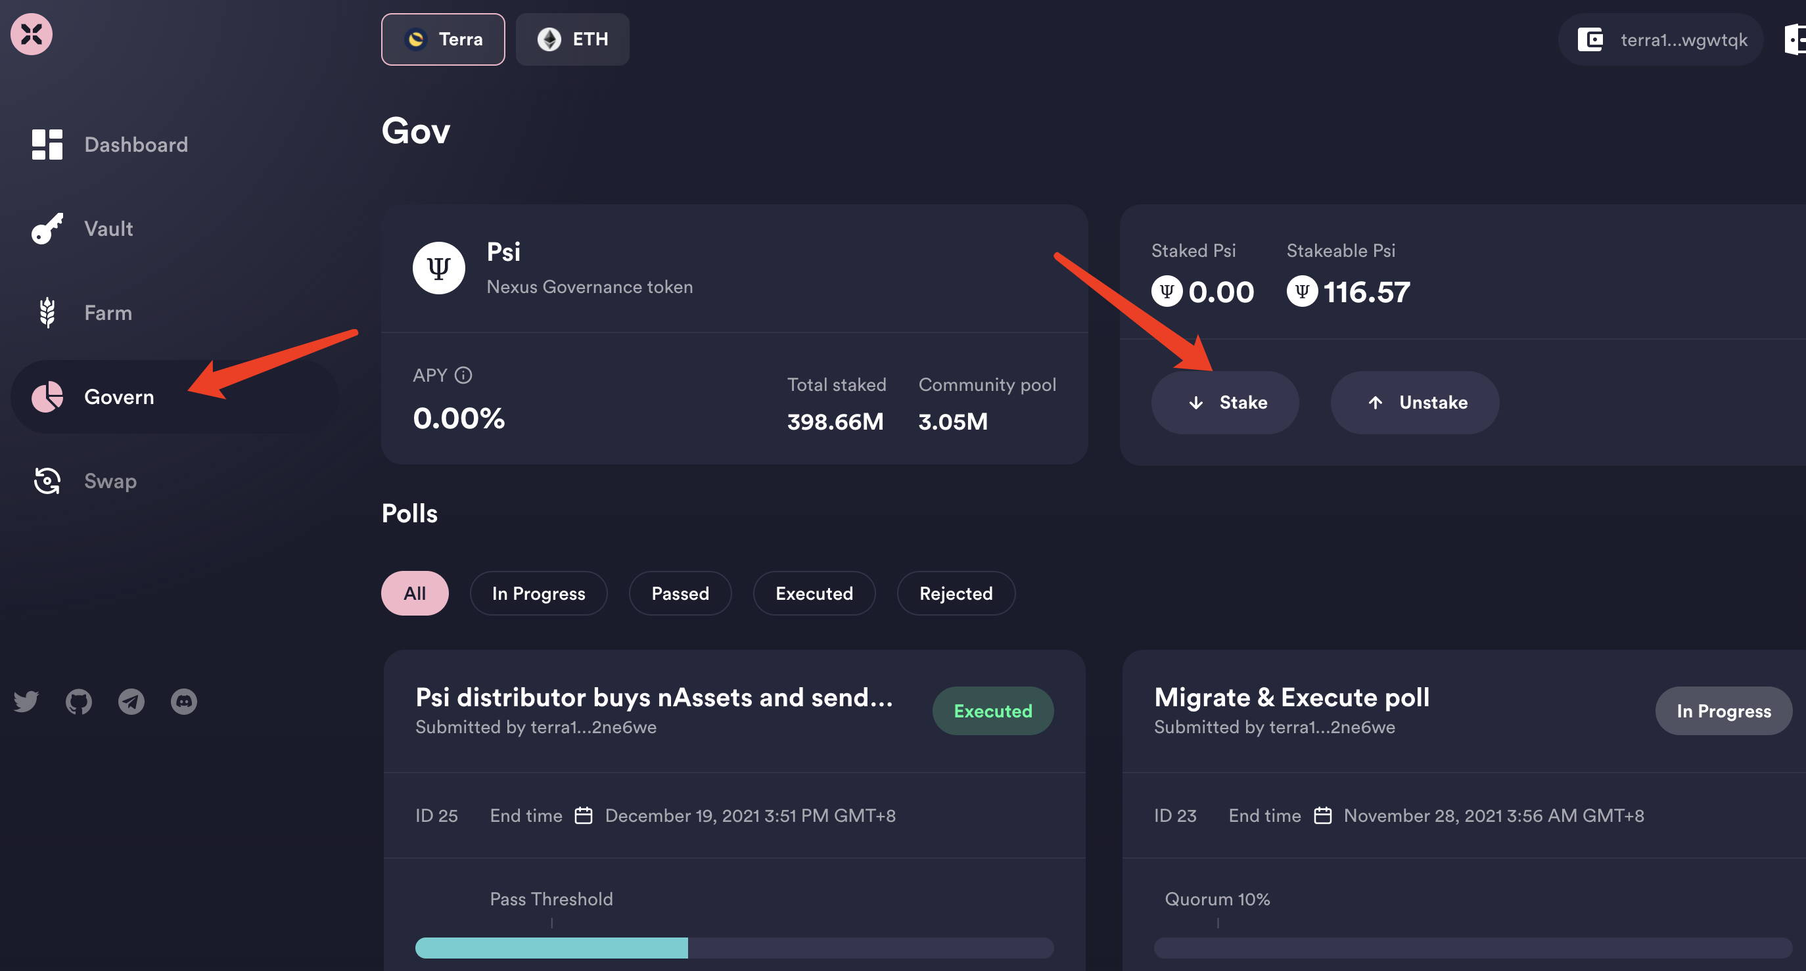Screen dimensions: 1806x971
Task: Click the Pass Threshold progress bar
Action: (733, 947)
